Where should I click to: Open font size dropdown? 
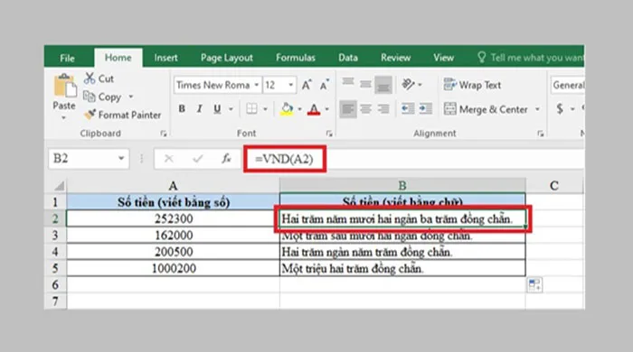290,85
